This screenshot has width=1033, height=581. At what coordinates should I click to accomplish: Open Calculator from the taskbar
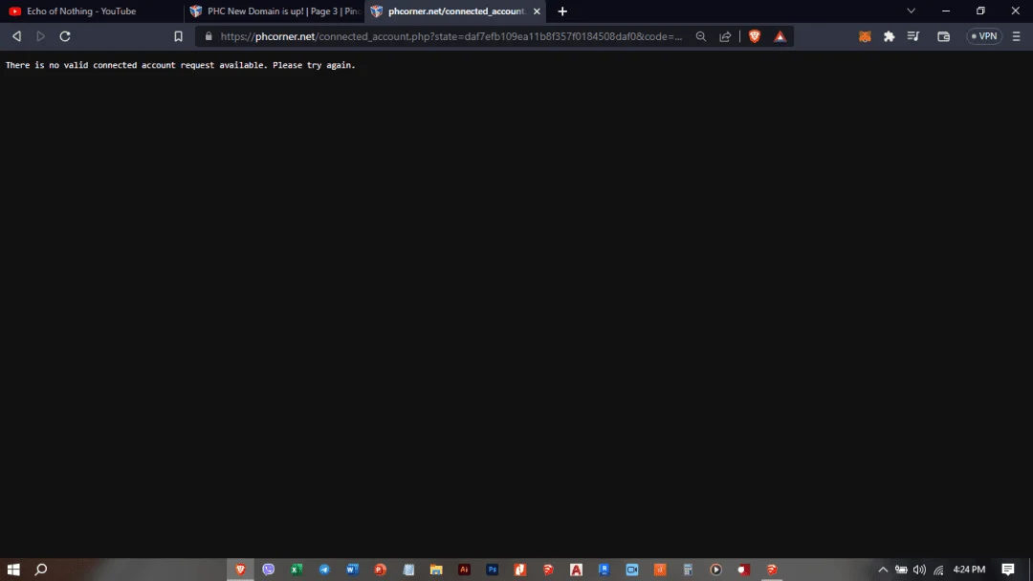[688, 570]
